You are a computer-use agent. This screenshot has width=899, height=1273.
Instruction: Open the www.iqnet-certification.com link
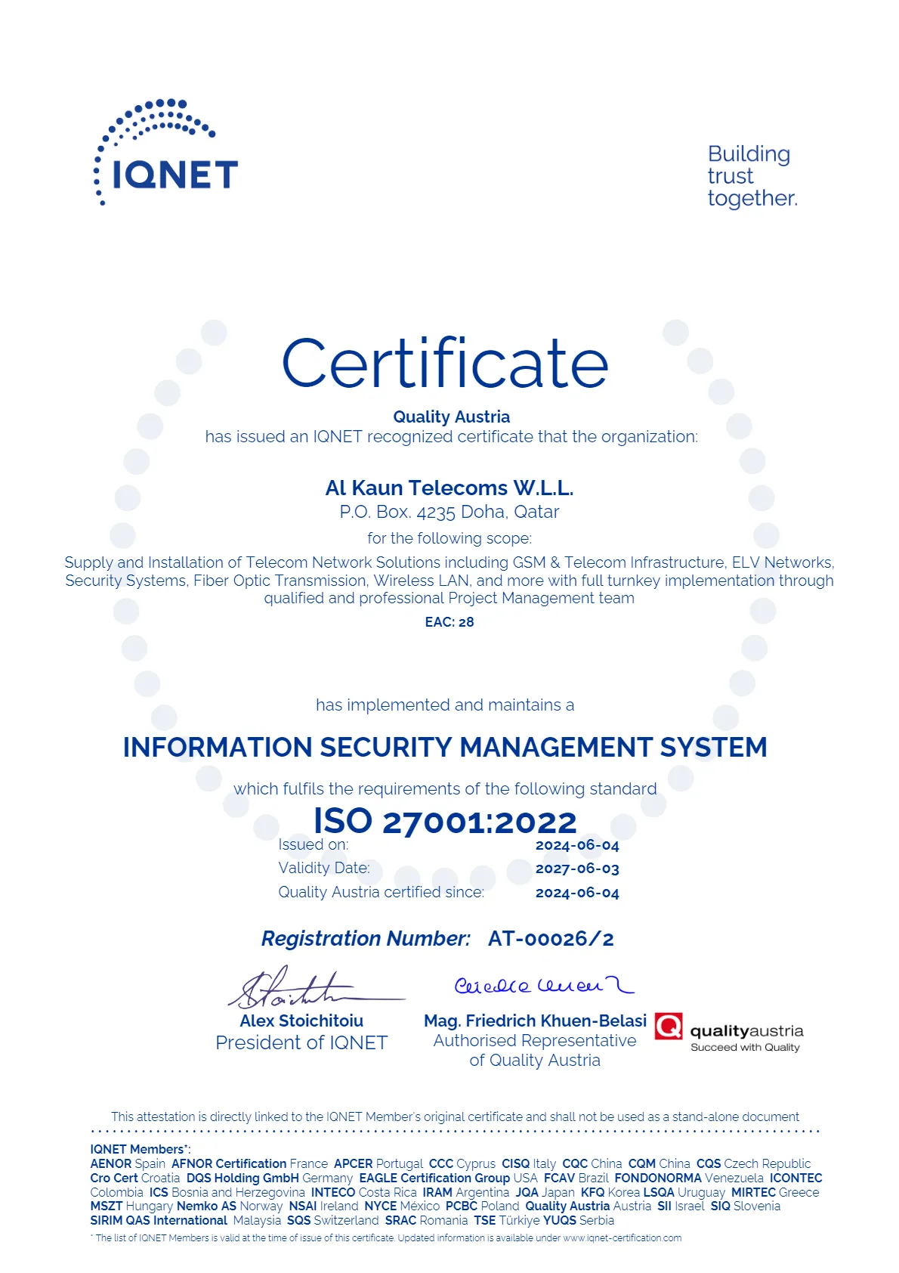pos(622,1238)
